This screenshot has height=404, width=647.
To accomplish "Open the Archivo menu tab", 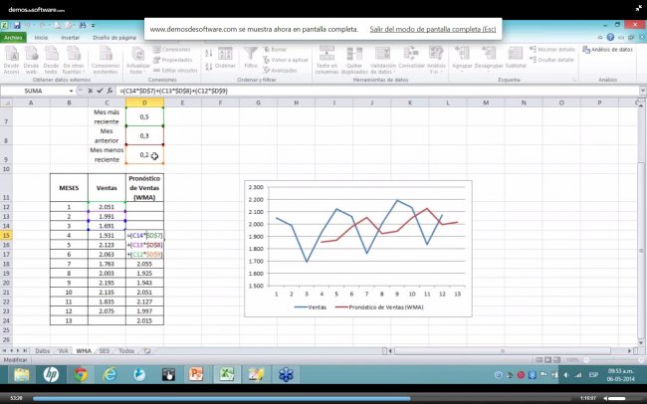I will 13,37.
